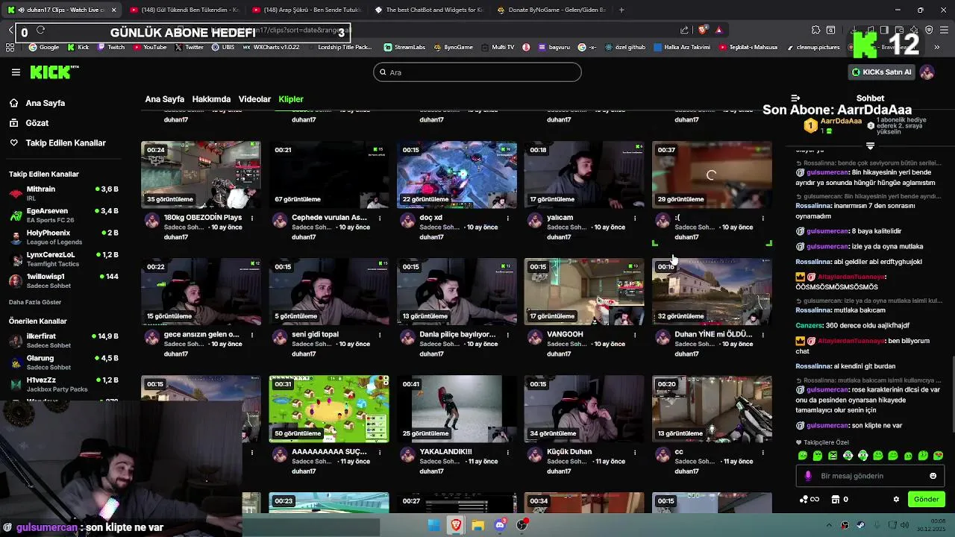Screen dimensions: 955x537
Task: Click duhan17 avatar beside 'doç xd' clip
Action: (x=407, y=220)
